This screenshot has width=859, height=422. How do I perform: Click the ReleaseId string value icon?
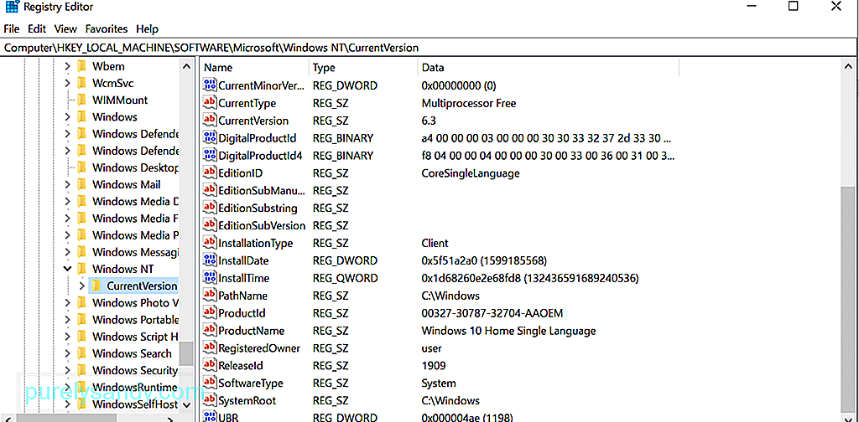coord(209,365)
